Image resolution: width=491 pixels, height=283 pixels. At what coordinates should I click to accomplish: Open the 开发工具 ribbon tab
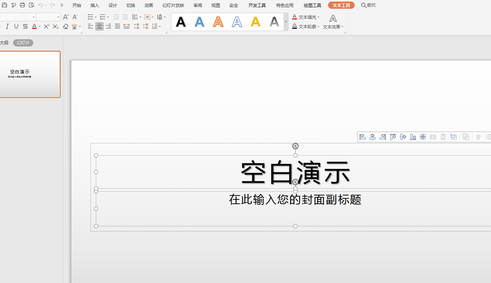pos(257,5)
